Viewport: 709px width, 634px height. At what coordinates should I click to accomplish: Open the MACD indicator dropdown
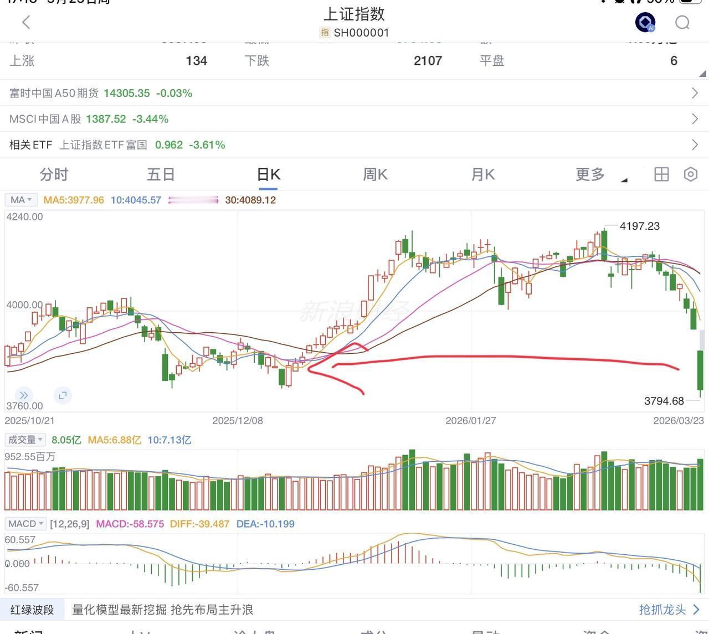(25, 524)
